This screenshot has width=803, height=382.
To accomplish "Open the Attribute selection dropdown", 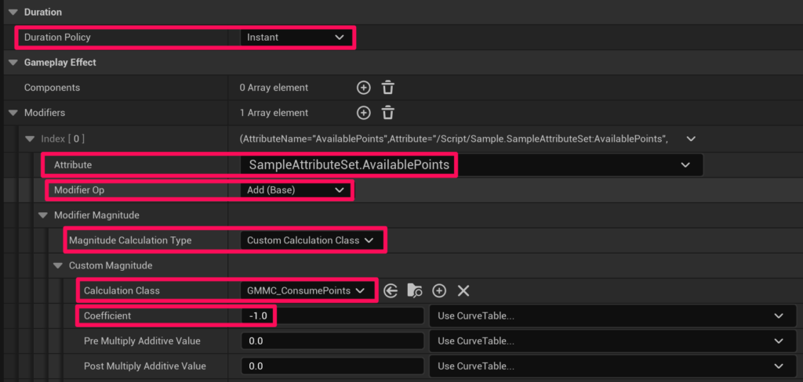I will coord(469,164).
